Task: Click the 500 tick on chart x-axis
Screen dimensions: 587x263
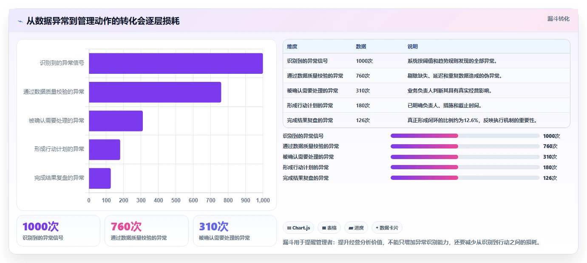Action: tap(176, 200)
